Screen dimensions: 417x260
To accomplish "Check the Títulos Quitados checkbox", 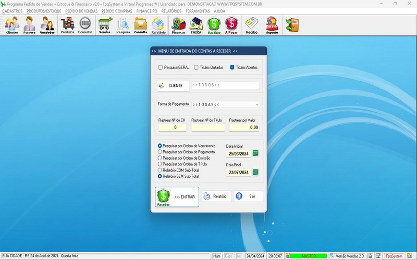I will coord(196,67).
